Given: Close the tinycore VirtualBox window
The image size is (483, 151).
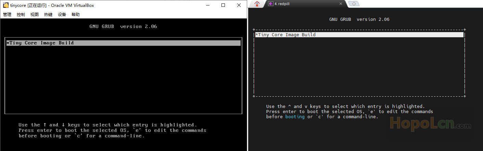Looking at the screenshot, I should pos(239,5).
